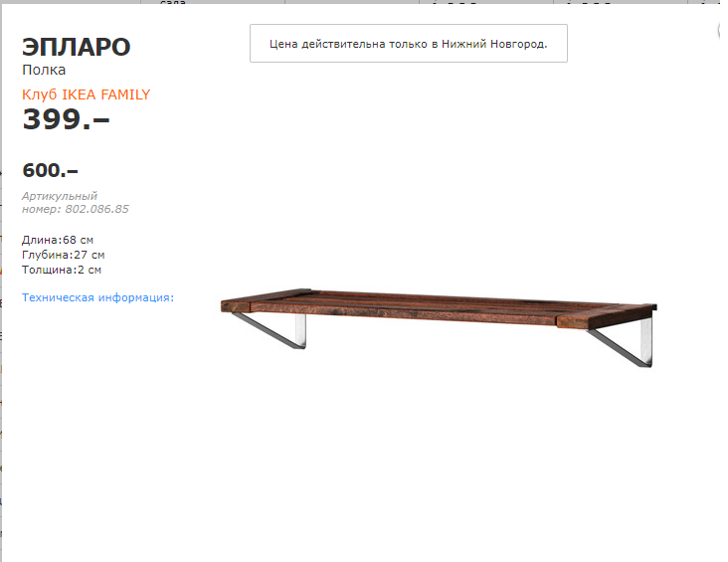This screenshot has width=728, height=562.
Task: Select the Полка product subtitle
Action: [44, 70]
